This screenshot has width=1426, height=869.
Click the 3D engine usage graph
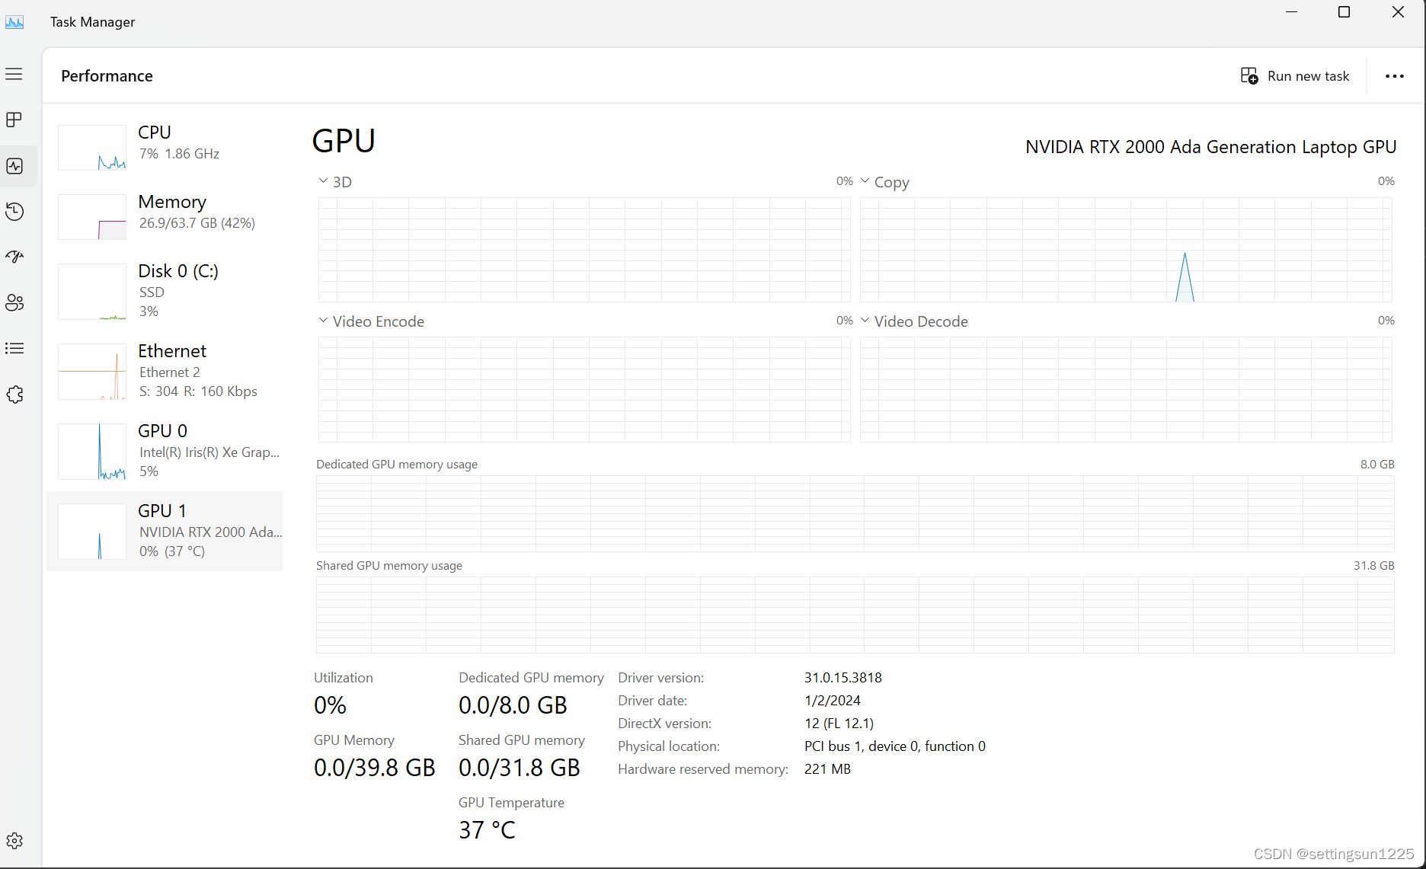point(584,250)
